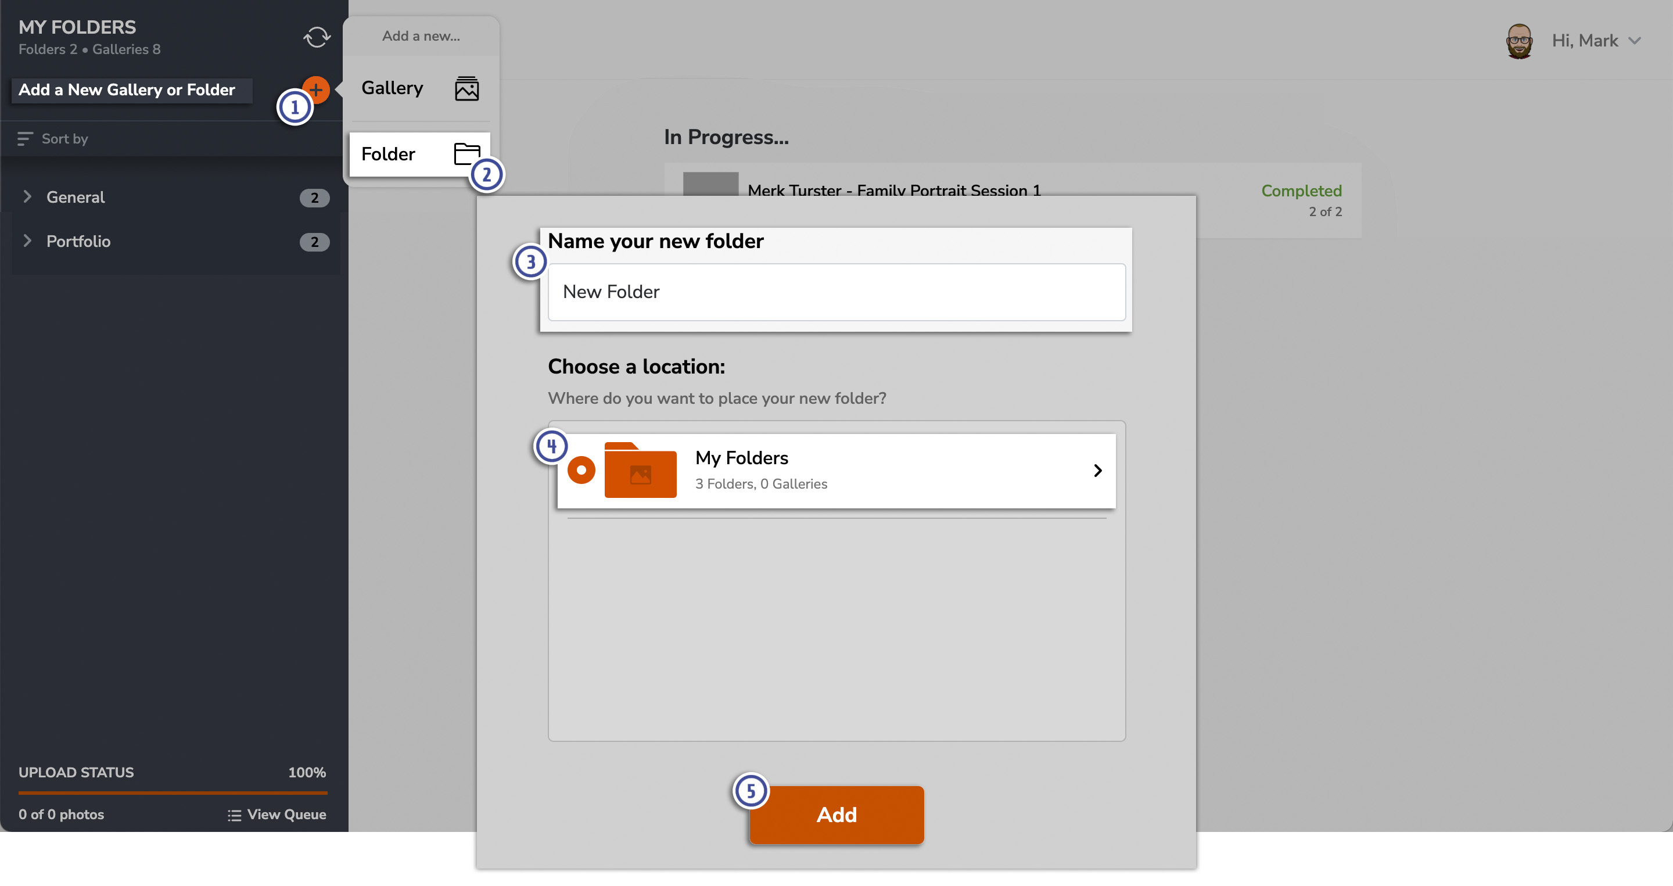Click the View Queue list icon

(x=234, y=815)
